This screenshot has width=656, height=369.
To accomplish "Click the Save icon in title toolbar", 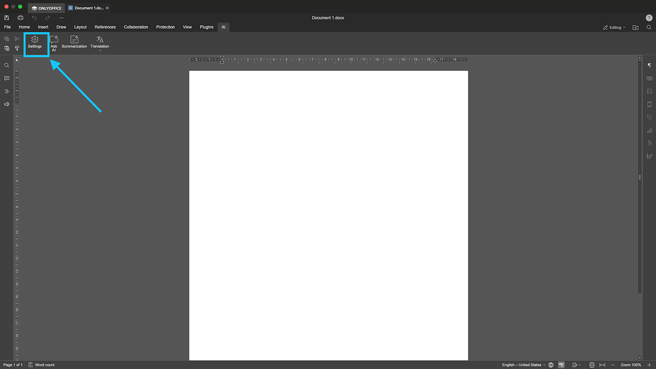I will pyautogui.click(x=7, y=18).
